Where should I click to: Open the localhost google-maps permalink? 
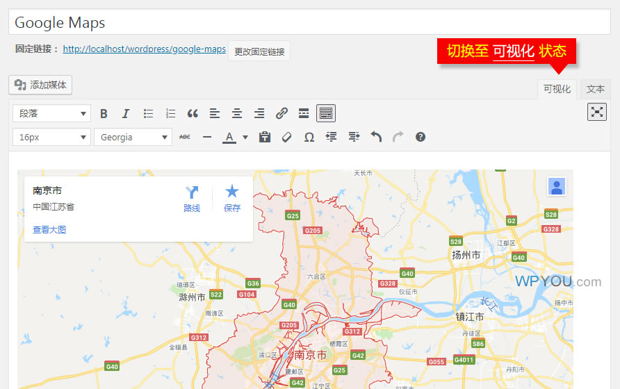coord(145,49)
